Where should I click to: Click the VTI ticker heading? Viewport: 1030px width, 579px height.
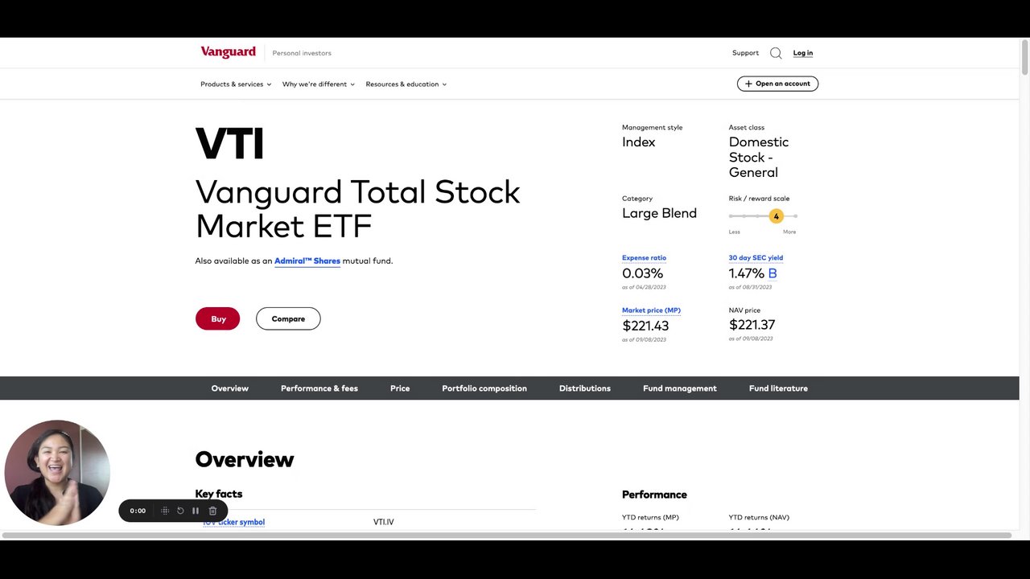coord(229,145)
